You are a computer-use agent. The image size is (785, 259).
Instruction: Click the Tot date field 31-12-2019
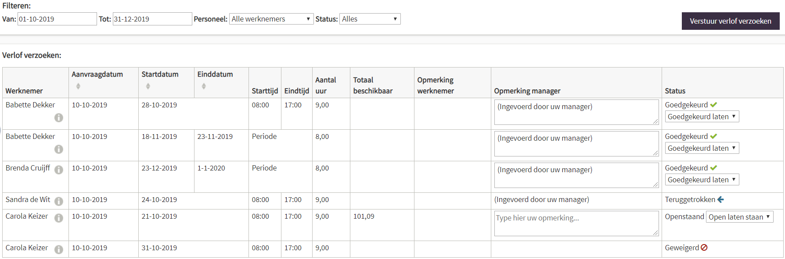152,19
